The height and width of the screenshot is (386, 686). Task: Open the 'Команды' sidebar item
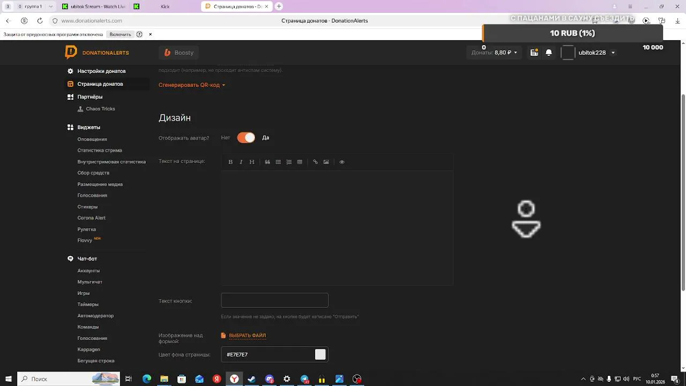[88, 327]
